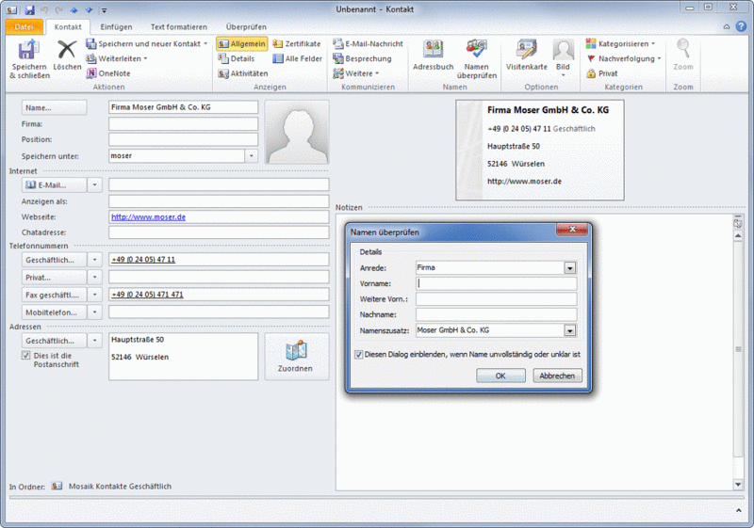The height and width of the screenshot is (528, 754).
Task: Click the Position input field
Action: coord(183,139)
